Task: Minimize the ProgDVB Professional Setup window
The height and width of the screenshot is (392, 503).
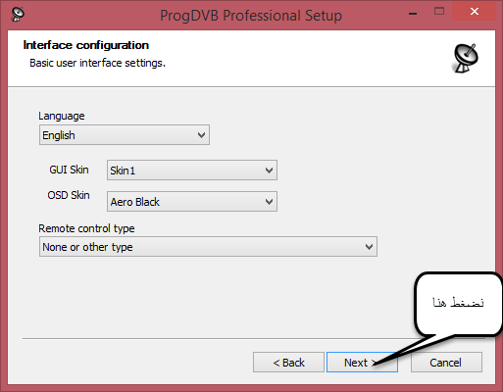Action: (413, 13)
